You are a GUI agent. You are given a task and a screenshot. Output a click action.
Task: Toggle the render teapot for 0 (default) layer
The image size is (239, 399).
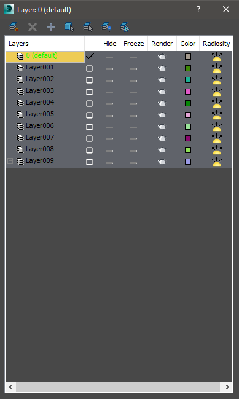click(x=162, y=57)
